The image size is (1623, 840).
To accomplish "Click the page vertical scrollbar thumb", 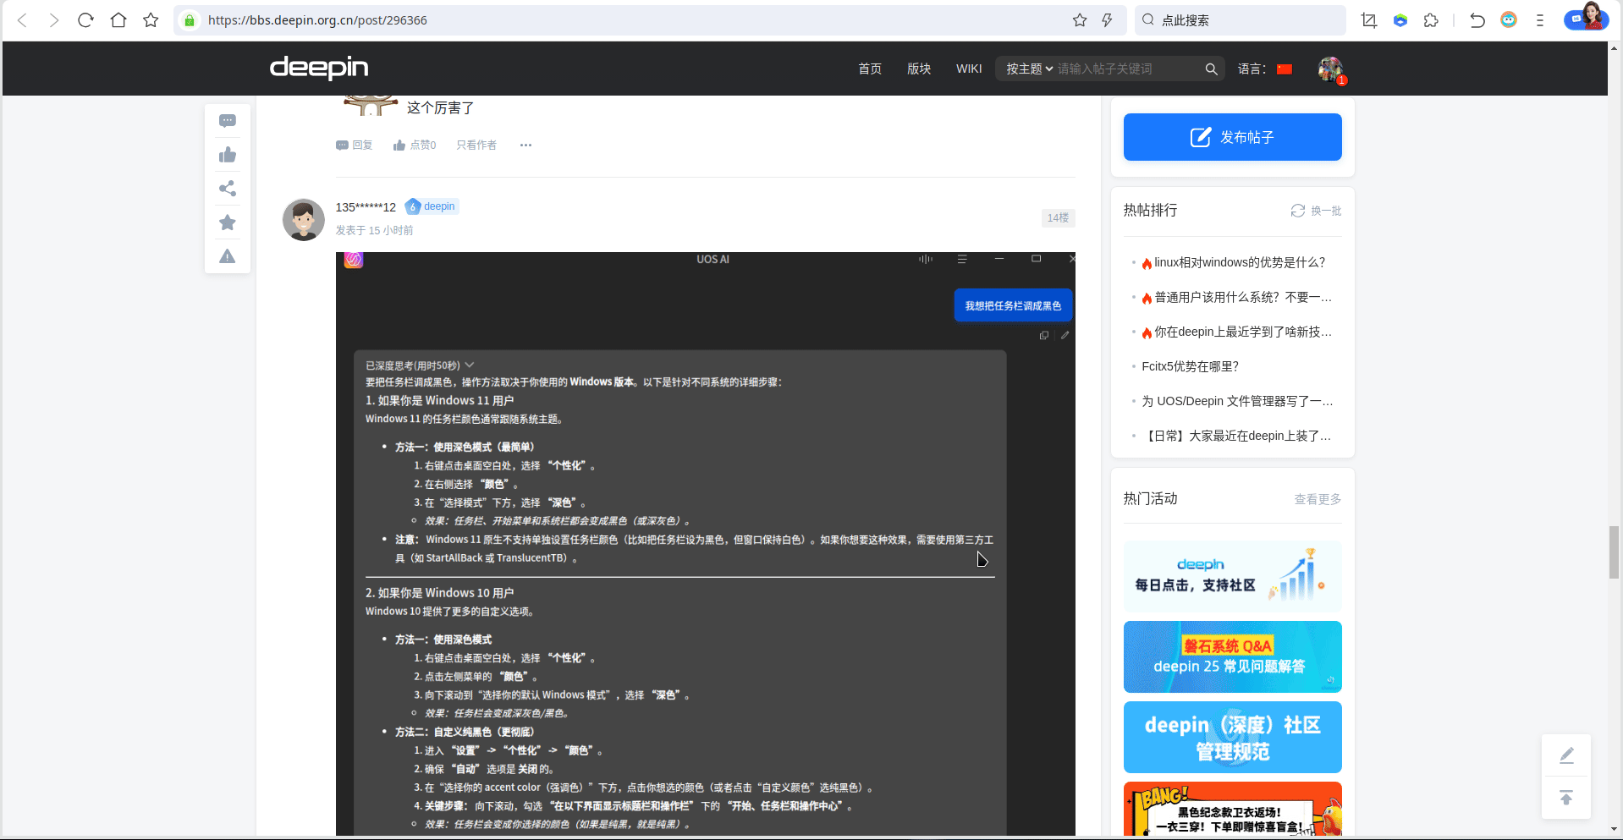I will pyautogui.click(x=1615, y=552).
